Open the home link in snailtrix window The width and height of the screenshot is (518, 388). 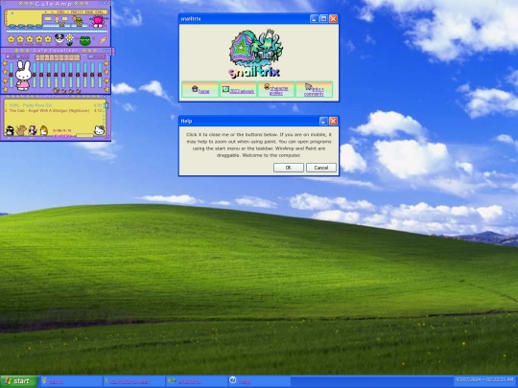click(x=203, y=91)
